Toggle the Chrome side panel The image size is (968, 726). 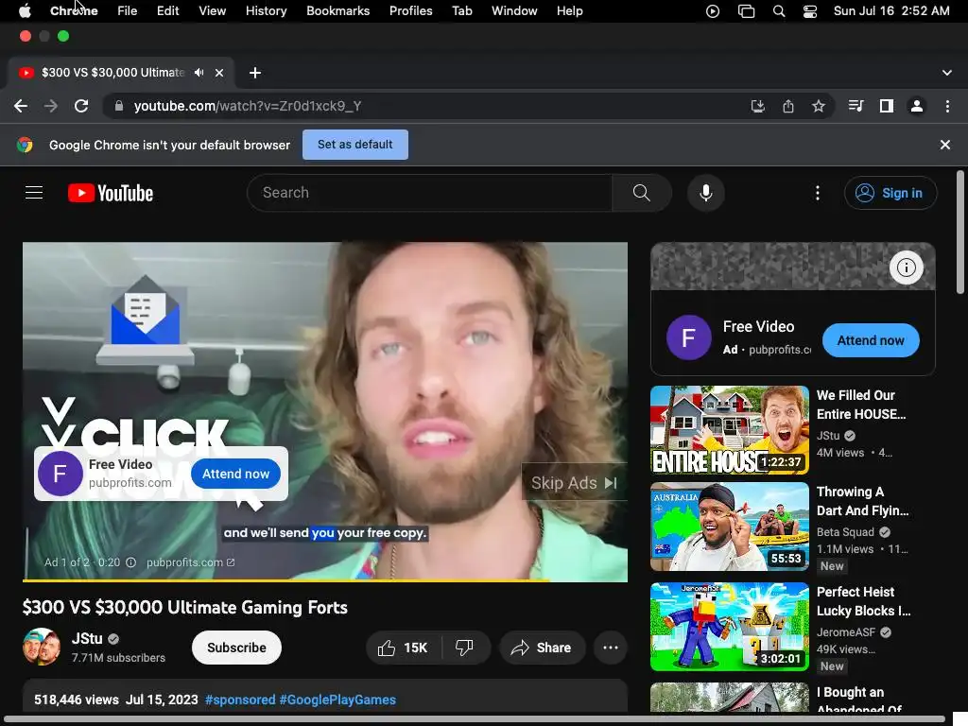pos(887,106)
